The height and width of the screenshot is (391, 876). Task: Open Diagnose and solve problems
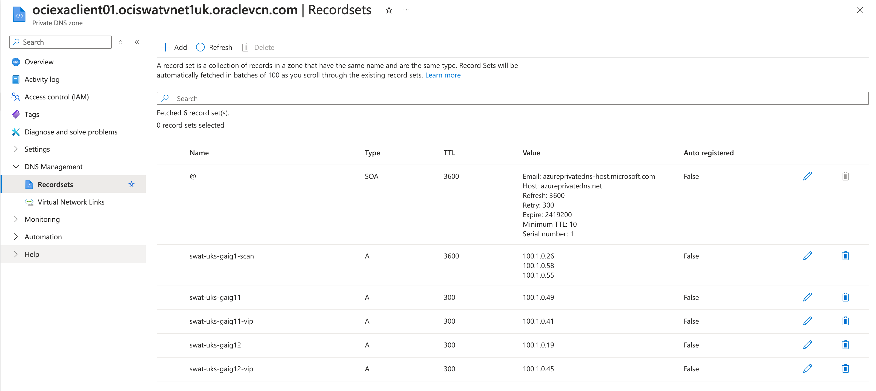71,132
